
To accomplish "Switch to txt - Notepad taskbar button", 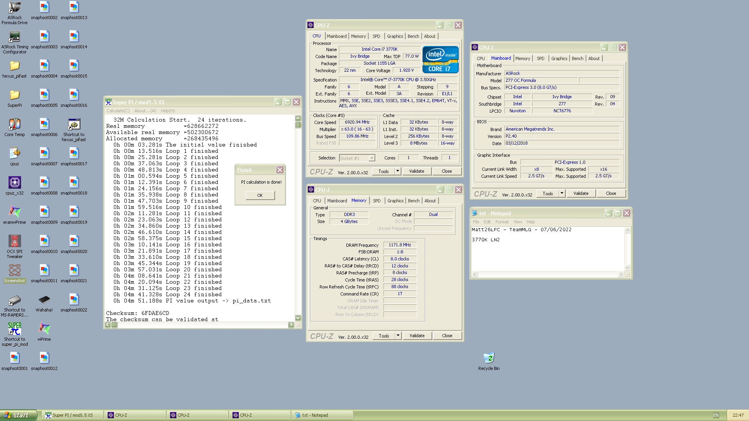I will click(x=323, y=415).
